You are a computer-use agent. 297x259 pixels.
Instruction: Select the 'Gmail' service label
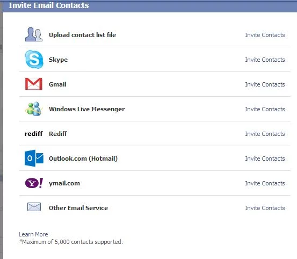pyautogui.click(x=57, y=84)
